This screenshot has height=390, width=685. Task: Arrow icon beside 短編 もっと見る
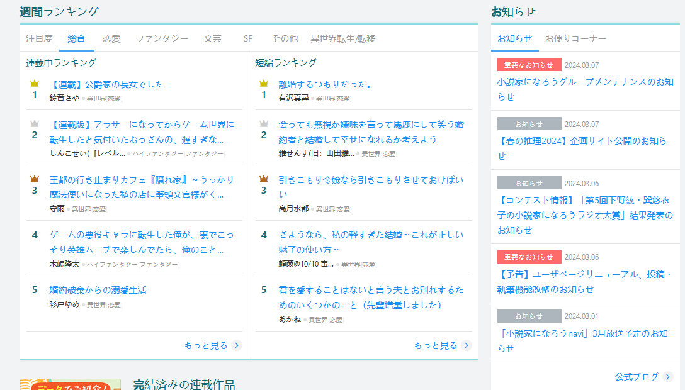[x=467, y=345]
